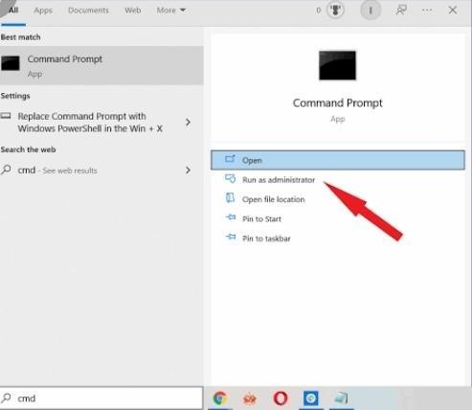The image size is (472, 410).
Task: Click the search icon beside cmd web result
Action: click(6, 170)
